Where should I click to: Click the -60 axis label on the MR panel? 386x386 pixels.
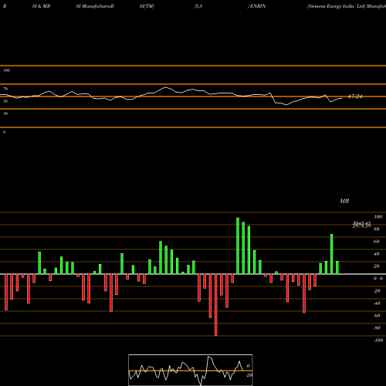[377, 316]
